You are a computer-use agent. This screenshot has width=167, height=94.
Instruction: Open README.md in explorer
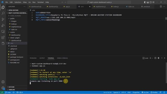pos(17,63)
